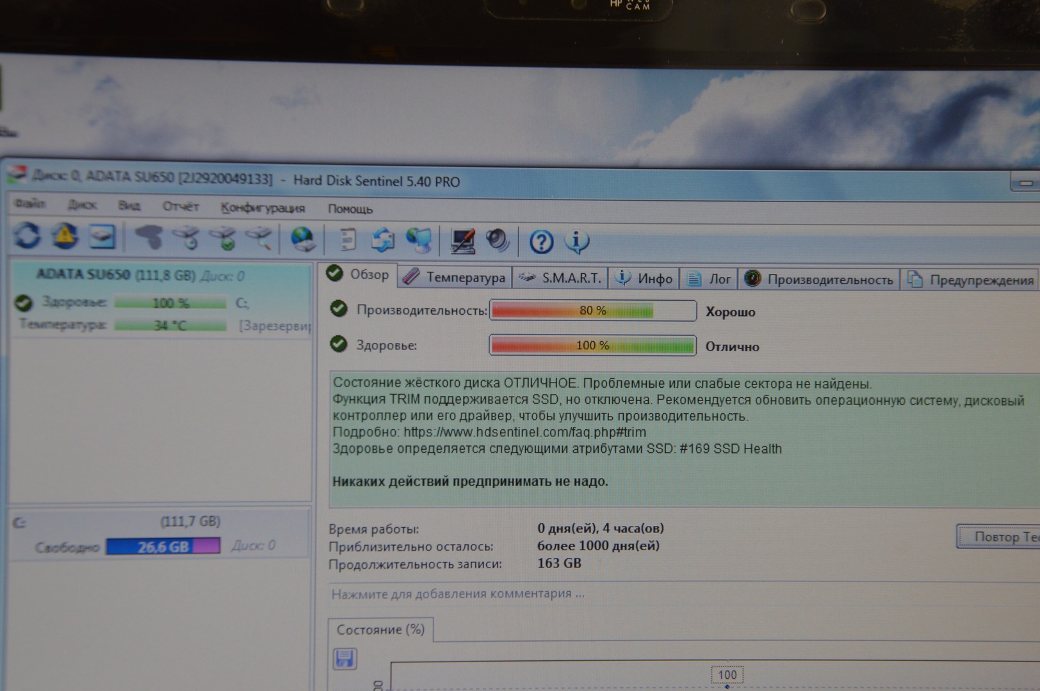Open configuration via monitor with screwdriver icon

point(462,241)
